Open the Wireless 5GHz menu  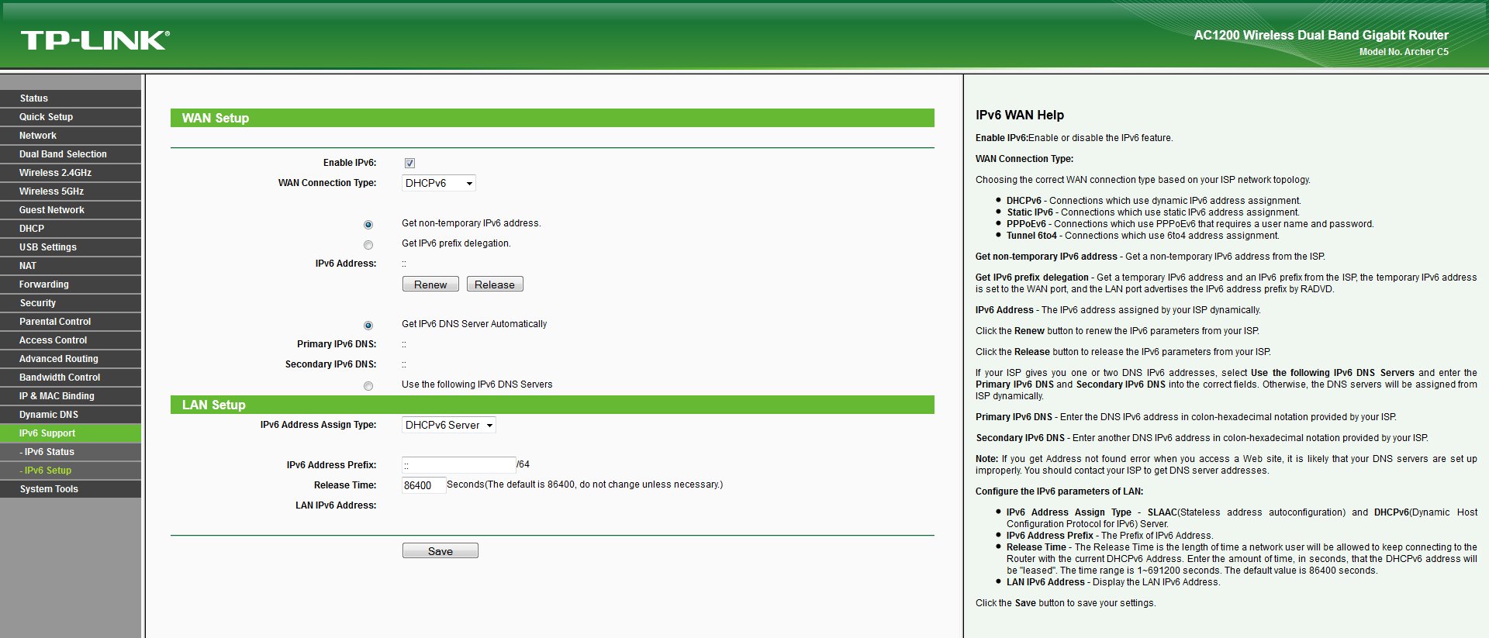[71, 191]
